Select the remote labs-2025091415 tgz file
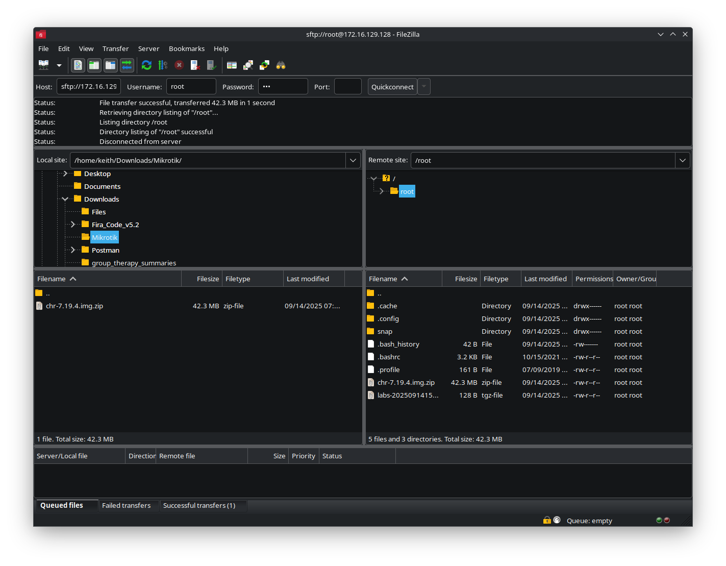This screenshot has height=566, width=726. click(x=529, y=395)
